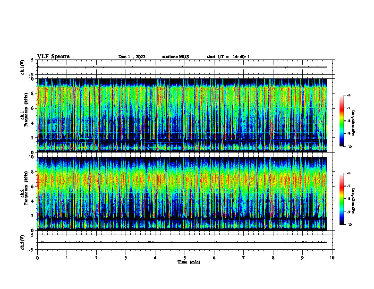Image resolution: width=374 pixels, height=289 pixels.
Task: Click the "-10" tick on ch.1 colorbar
Action: 349,146
